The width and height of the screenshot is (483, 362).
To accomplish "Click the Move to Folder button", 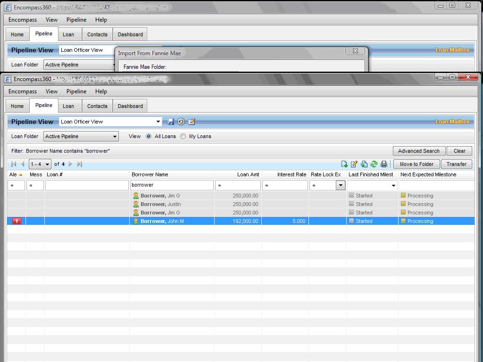I will [x=417, y=164].
